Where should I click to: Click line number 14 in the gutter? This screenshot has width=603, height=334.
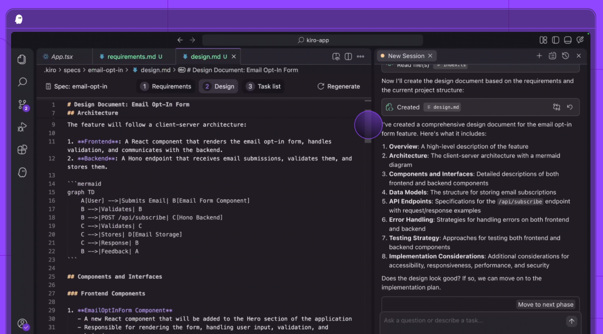(52, 184)
